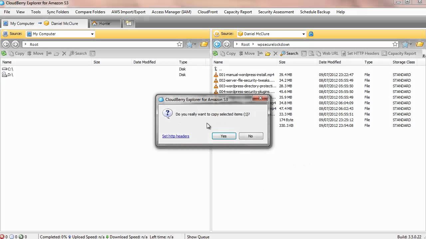
Task: Click Move in right pane toolbar
Action: click(247, 53)
